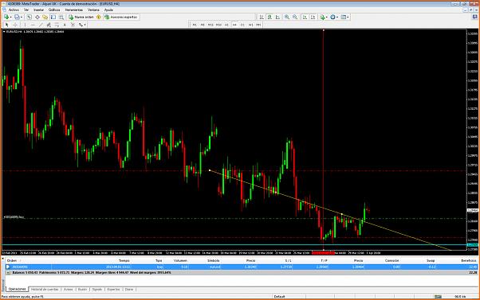The width and height of the screenshot is (480, 300).
Task: Toggle chart shift icon
Action: click(313, 17)
